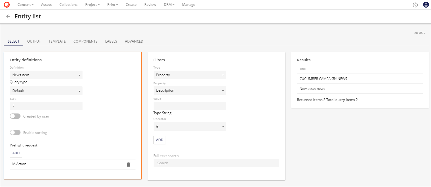Click the back arrow beside Entity list
The height and width of the screenshot is (187, 431).
(8, 16)
